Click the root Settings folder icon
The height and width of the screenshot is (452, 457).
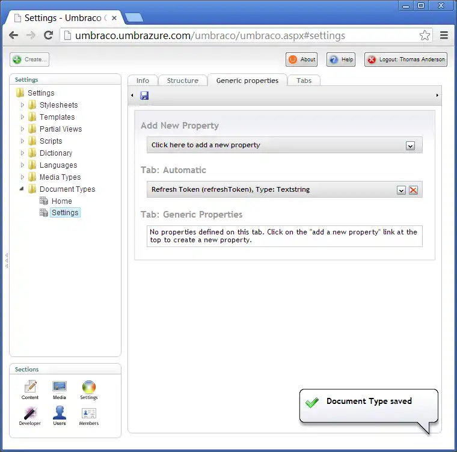(x=20, y=93)
